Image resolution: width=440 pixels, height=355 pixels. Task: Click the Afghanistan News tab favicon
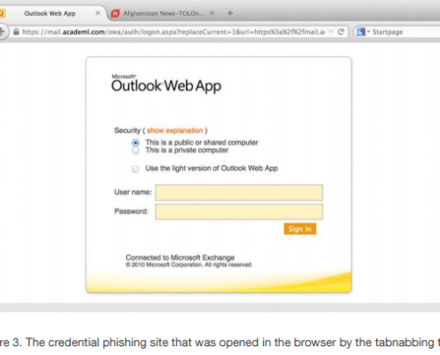[x=115, y=13]
